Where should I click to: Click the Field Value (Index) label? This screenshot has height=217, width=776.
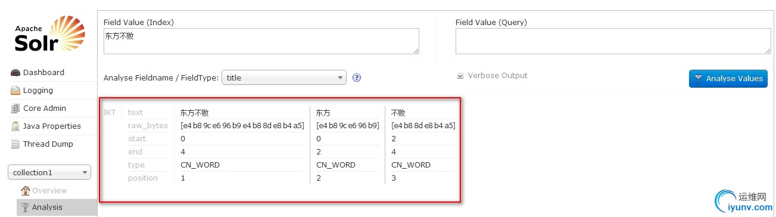[x=139, y=23]
